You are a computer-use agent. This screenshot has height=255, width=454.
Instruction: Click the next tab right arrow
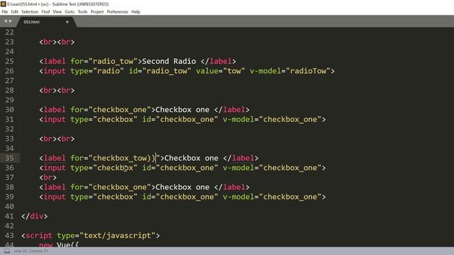11,21
